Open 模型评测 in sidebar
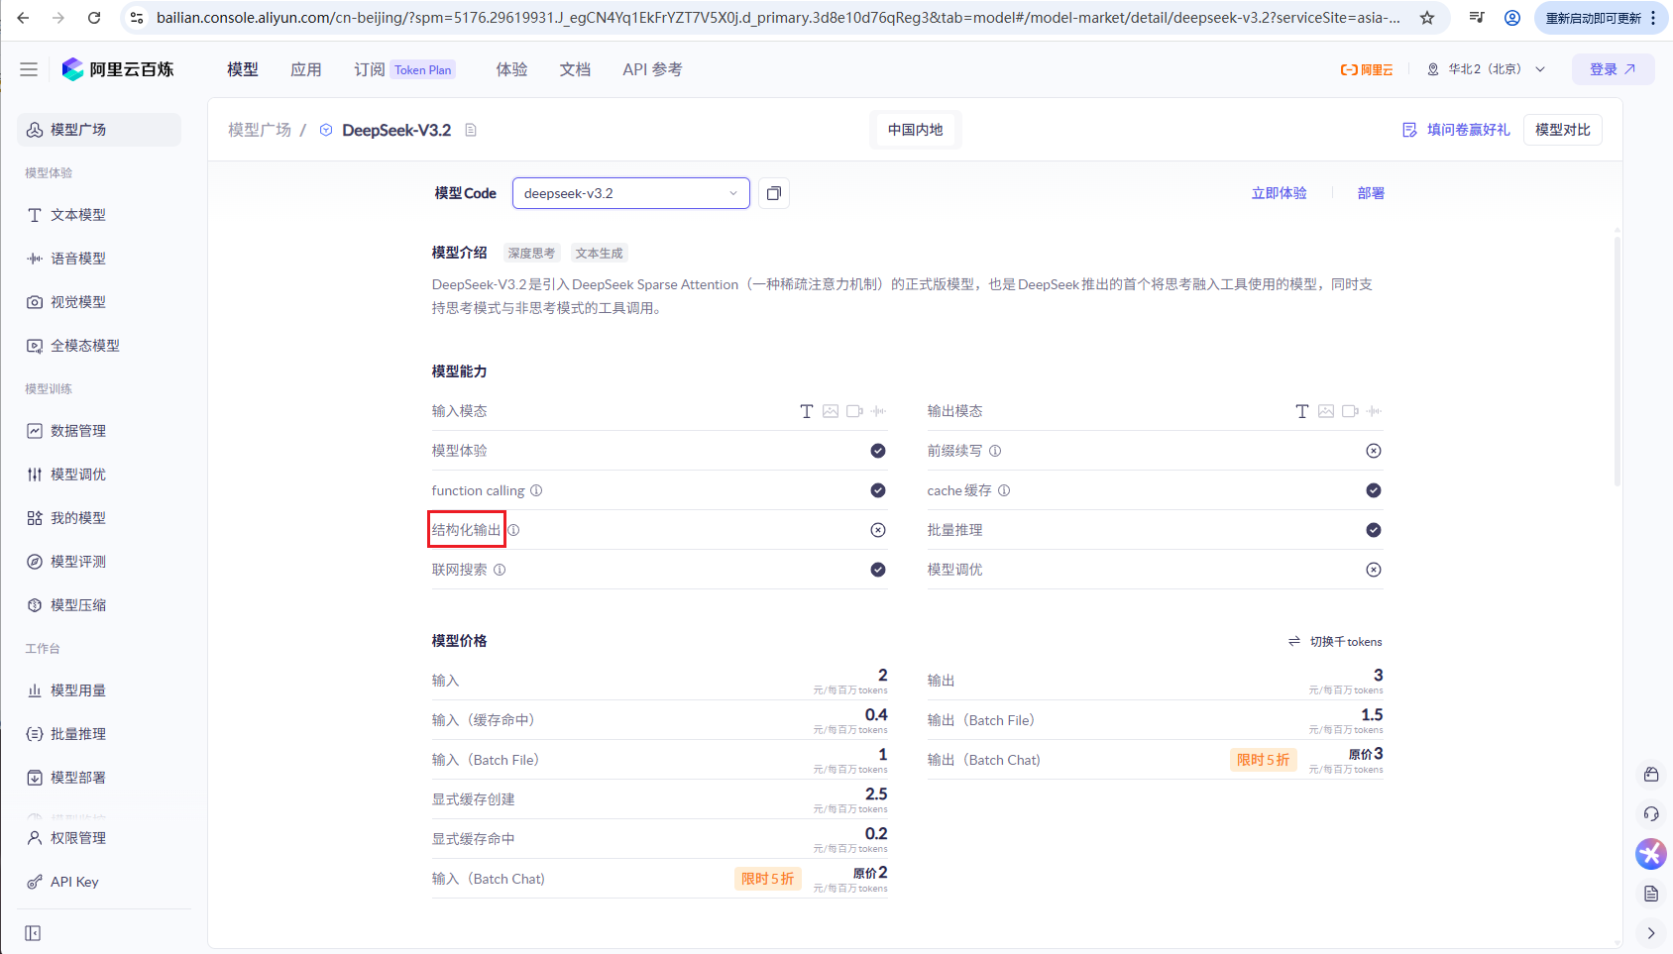Image resolution: width=1673 pixels, height=954 pixels. coord(99,562)
